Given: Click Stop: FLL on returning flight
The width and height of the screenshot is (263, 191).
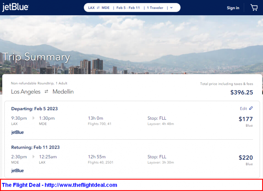Looking at the screenshot, I should 157,156.
